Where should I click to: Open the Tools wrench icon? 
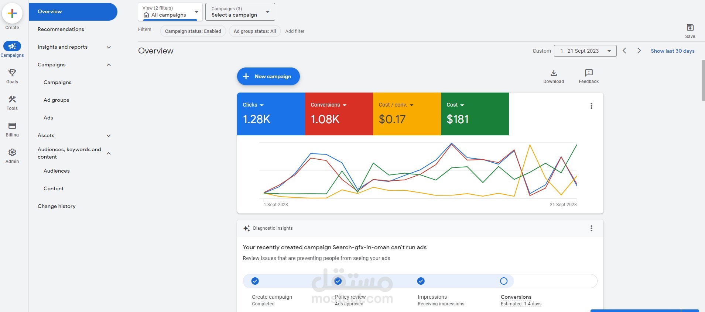[x=12, y=99]
